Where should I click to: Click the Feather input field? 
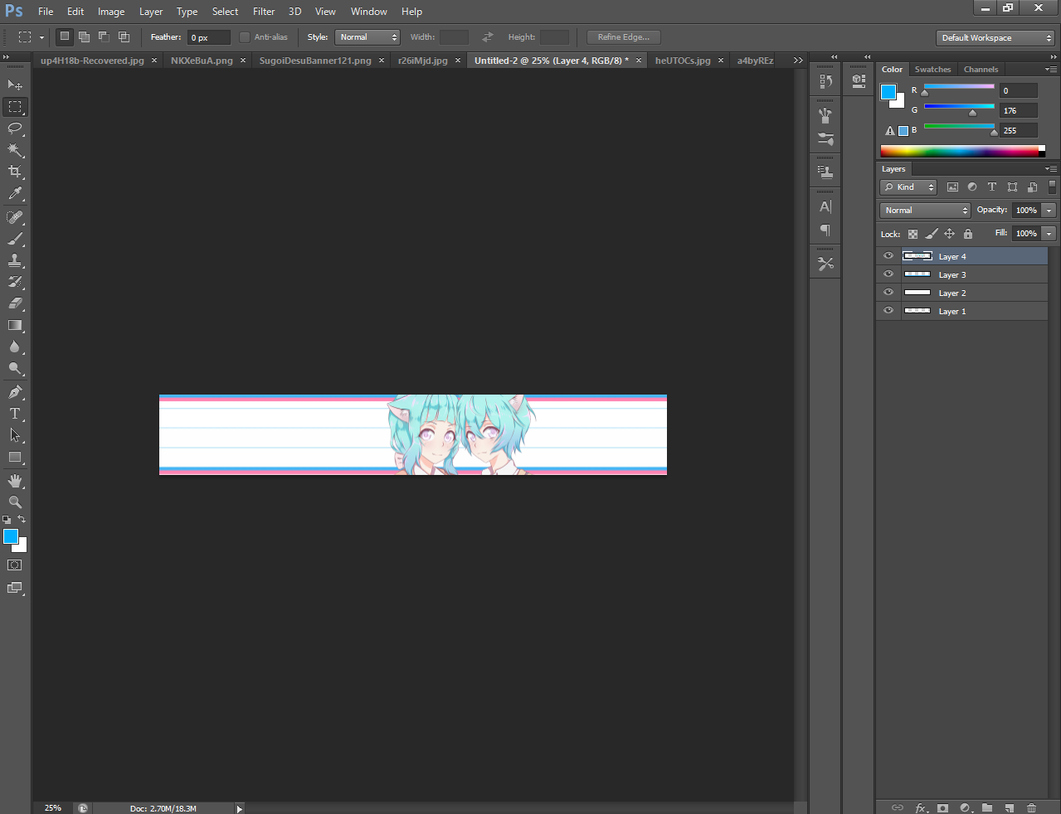[x=208, y=37]
